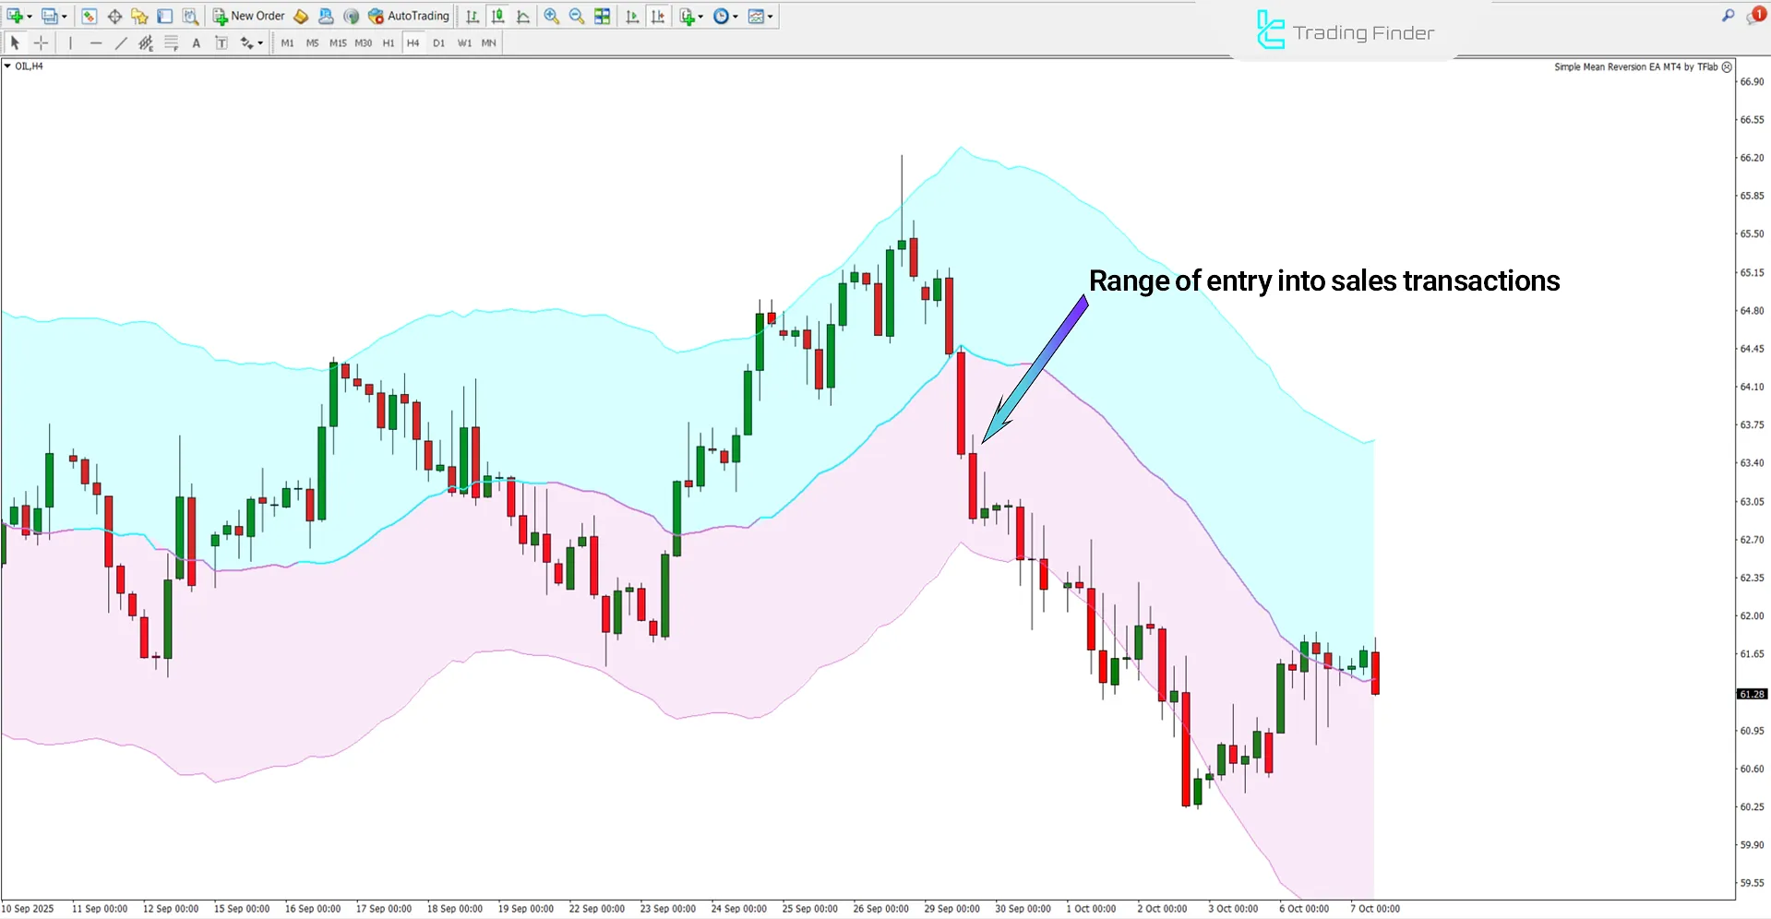Select the horizontal line tool
Screen dimensions: 1771x919
point(96,42)
